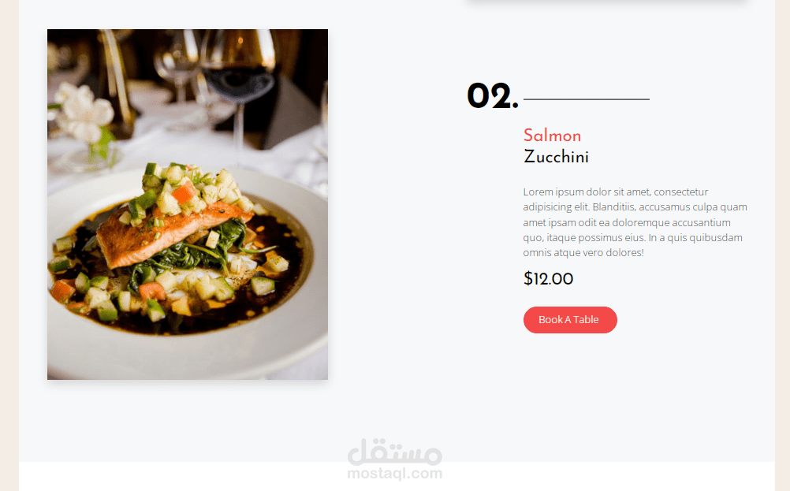The height and width of the screenshot is (491, 790).
Task: Click the Zucchini dish title
Action: (x=556, y=157)
